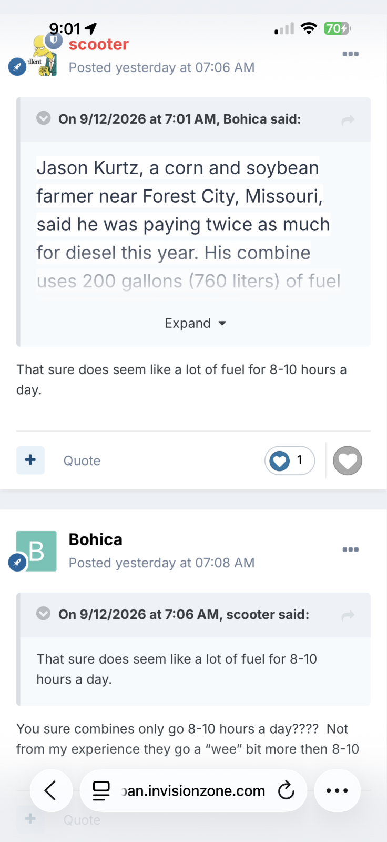This screenshot has width=387, height=842.
Task: Toggle multiquote plus on scooter's post
Action: [30, 460]
